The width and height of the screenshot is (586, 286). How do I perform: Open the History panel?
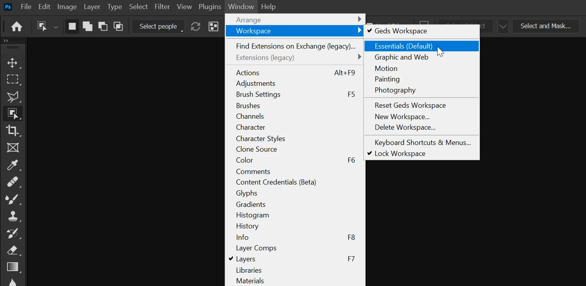coord(295,226)
